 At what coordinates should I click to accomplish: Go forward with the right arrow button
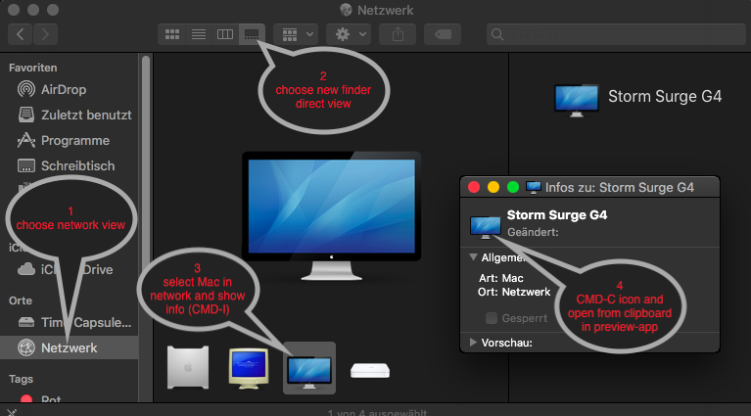coord(45,34)
